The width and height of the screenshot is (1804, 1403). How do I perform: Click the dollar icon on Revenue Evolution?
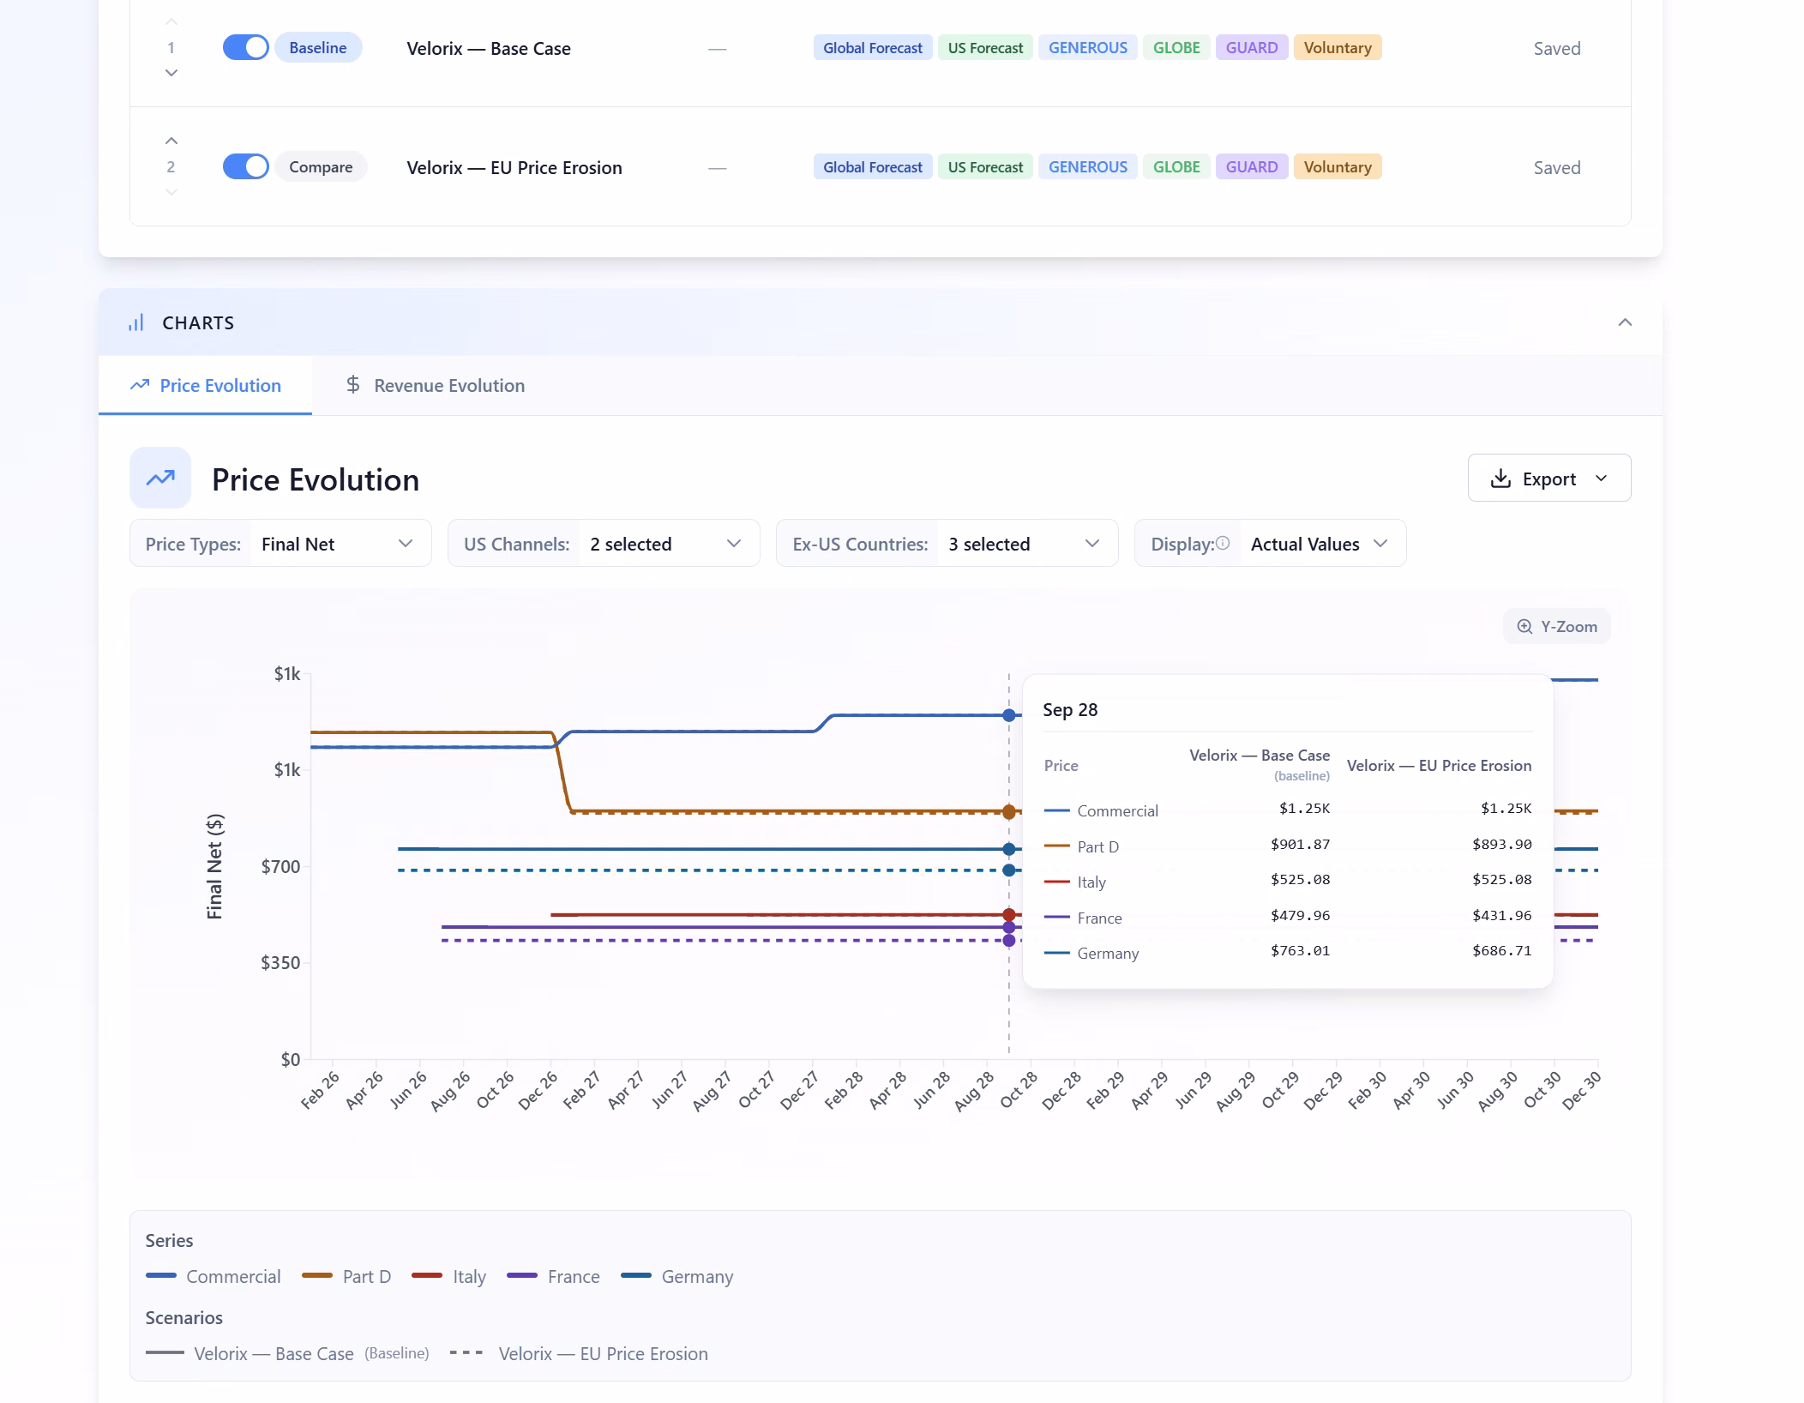352,385
